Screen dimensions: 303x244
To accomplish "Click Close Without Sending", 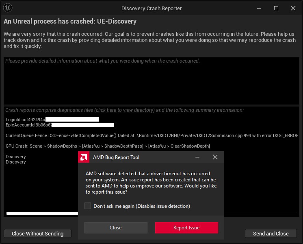I will pos(37,233).
